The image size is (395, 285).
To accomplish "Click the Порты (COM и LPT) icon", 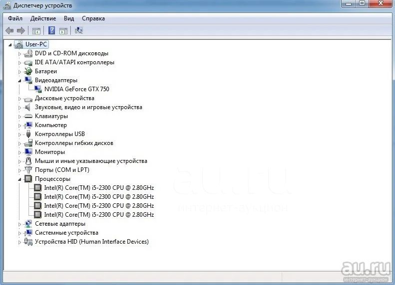I will [x=28, y=170].
